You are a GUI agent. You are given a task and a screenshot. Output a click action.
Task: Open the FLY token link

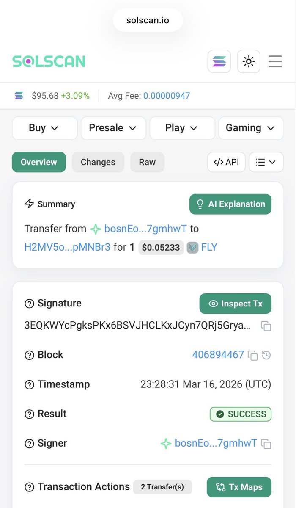(209, 247)
